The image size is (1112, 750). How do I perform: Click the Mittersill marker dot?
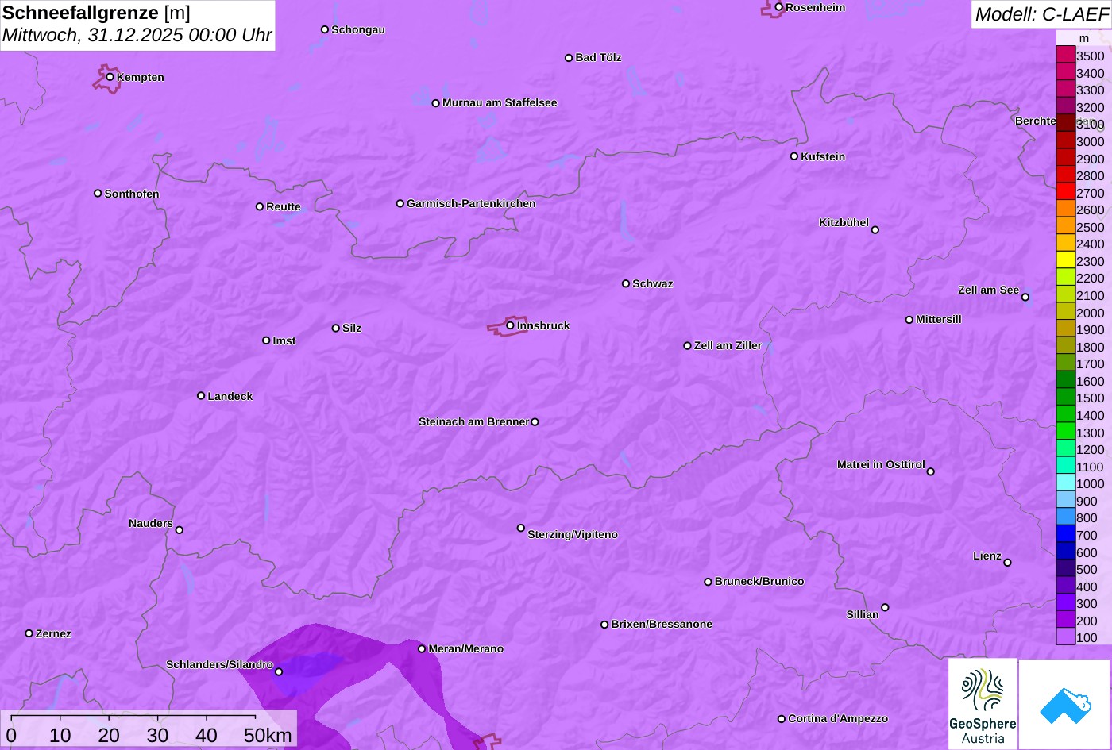coord(909,320)
